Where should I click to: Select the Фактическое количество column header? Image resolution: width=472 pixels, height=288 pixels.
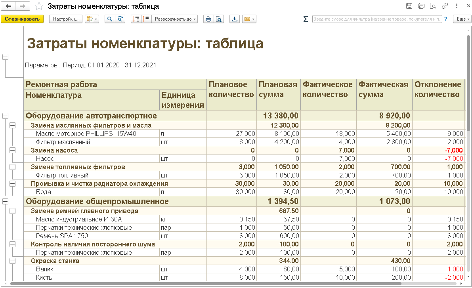pos(329,95)
